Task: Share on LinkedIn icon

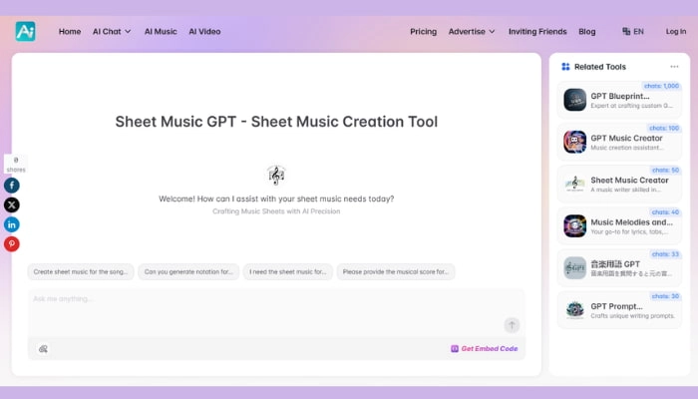Action: point(12,224)
